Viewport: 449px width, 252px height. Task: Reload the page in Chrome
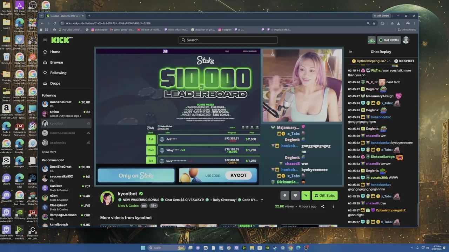point(55,23)
